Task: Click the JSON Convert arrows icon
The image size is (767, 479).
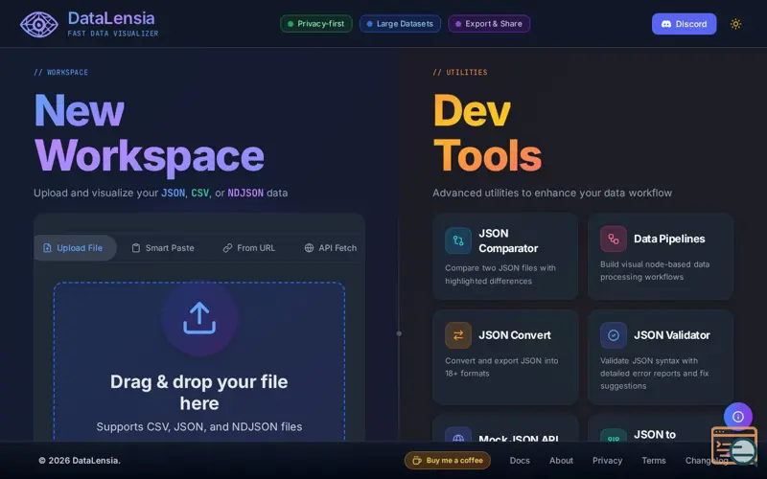Action: (x=458, y=334)
